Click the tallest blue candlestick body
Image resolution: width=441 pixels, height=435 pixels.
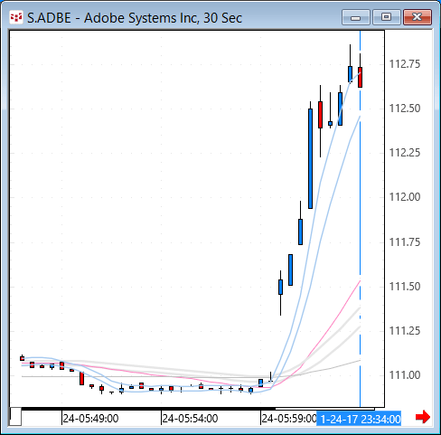pyautogui.click(x=310, y=158)
